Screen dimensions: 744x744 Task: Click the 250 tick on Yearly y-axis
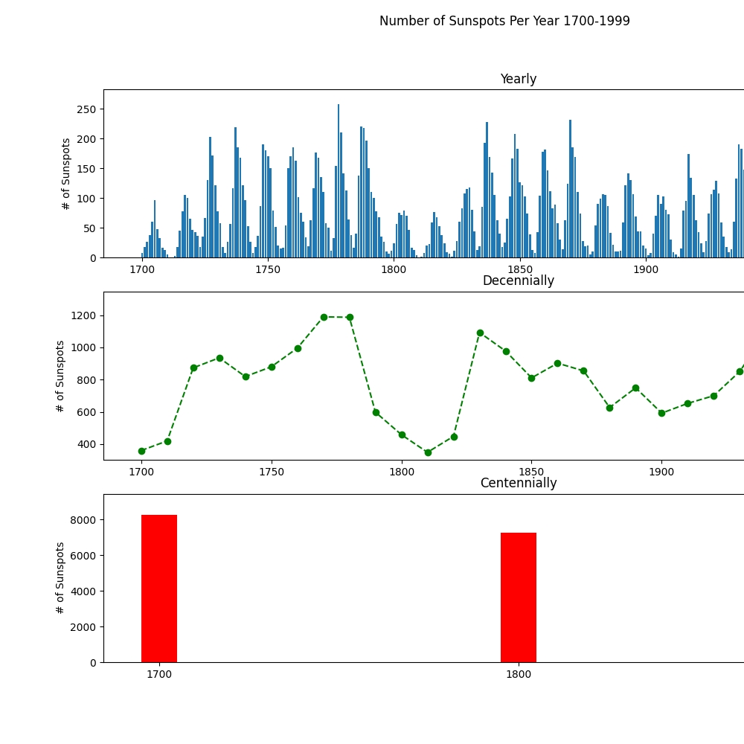[86, 109]
